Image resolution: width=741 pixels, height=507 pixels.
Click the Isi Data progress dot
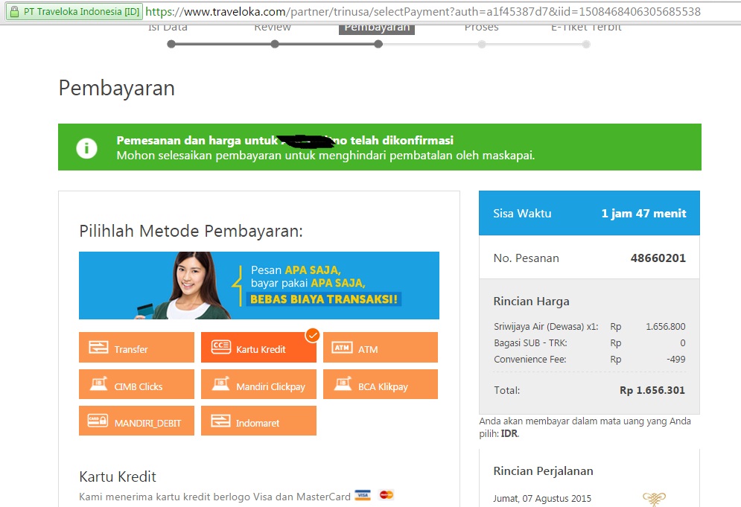coord(171,44)
